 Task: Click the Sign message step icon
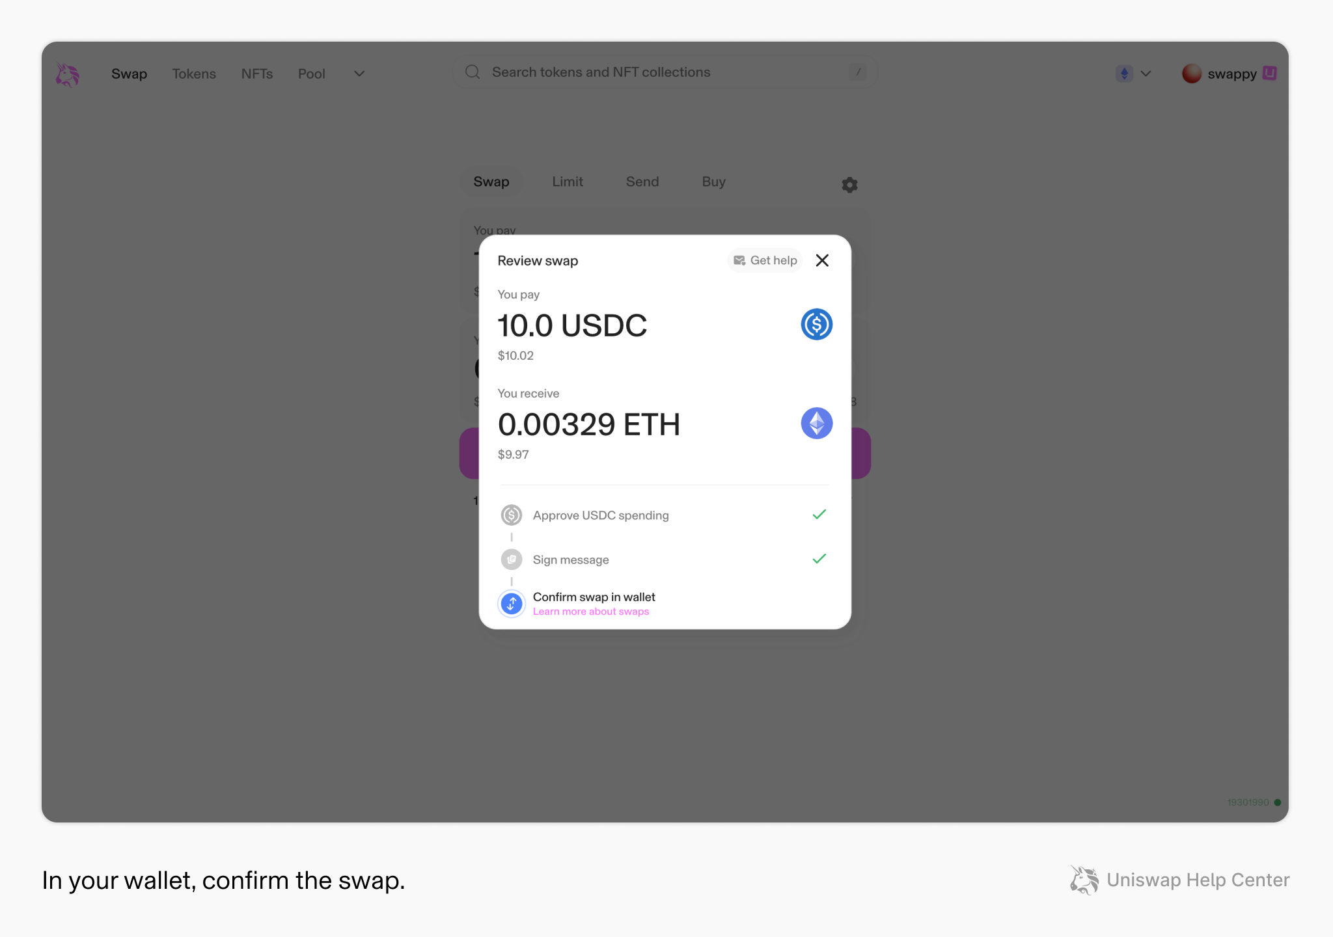point(512,559)
